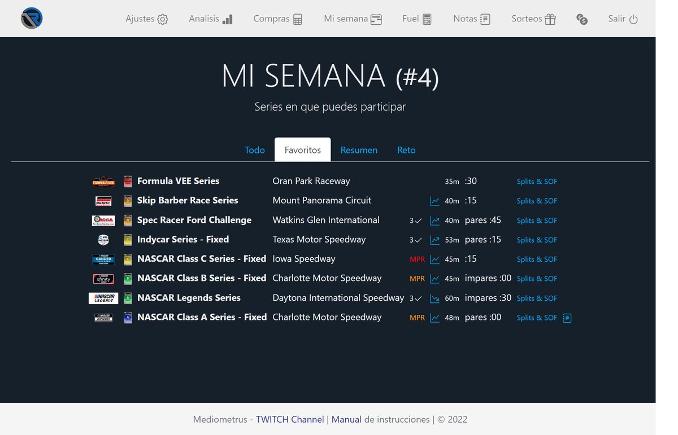The image size is (678, 435).
Task: Click NASCAR Xfinity series logo
Action: (x=103, y=279)
